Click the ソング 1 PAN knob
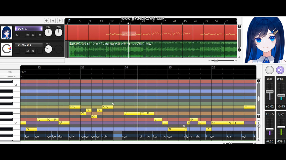 pos(59,33)
